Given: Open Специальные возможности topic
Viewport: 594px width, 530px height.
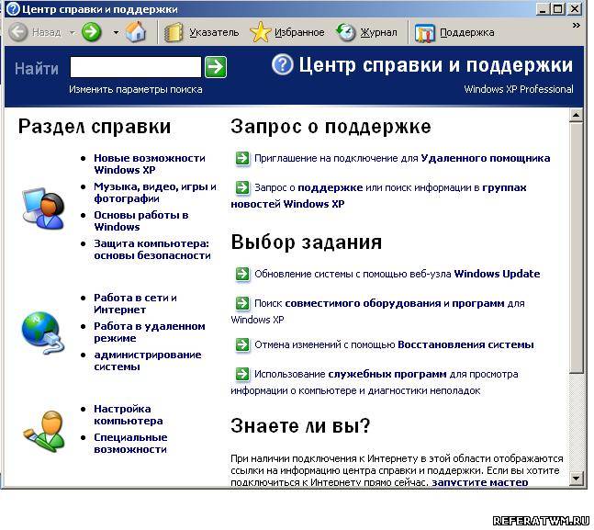Looking at the screenshot, I should coord(130,443).
